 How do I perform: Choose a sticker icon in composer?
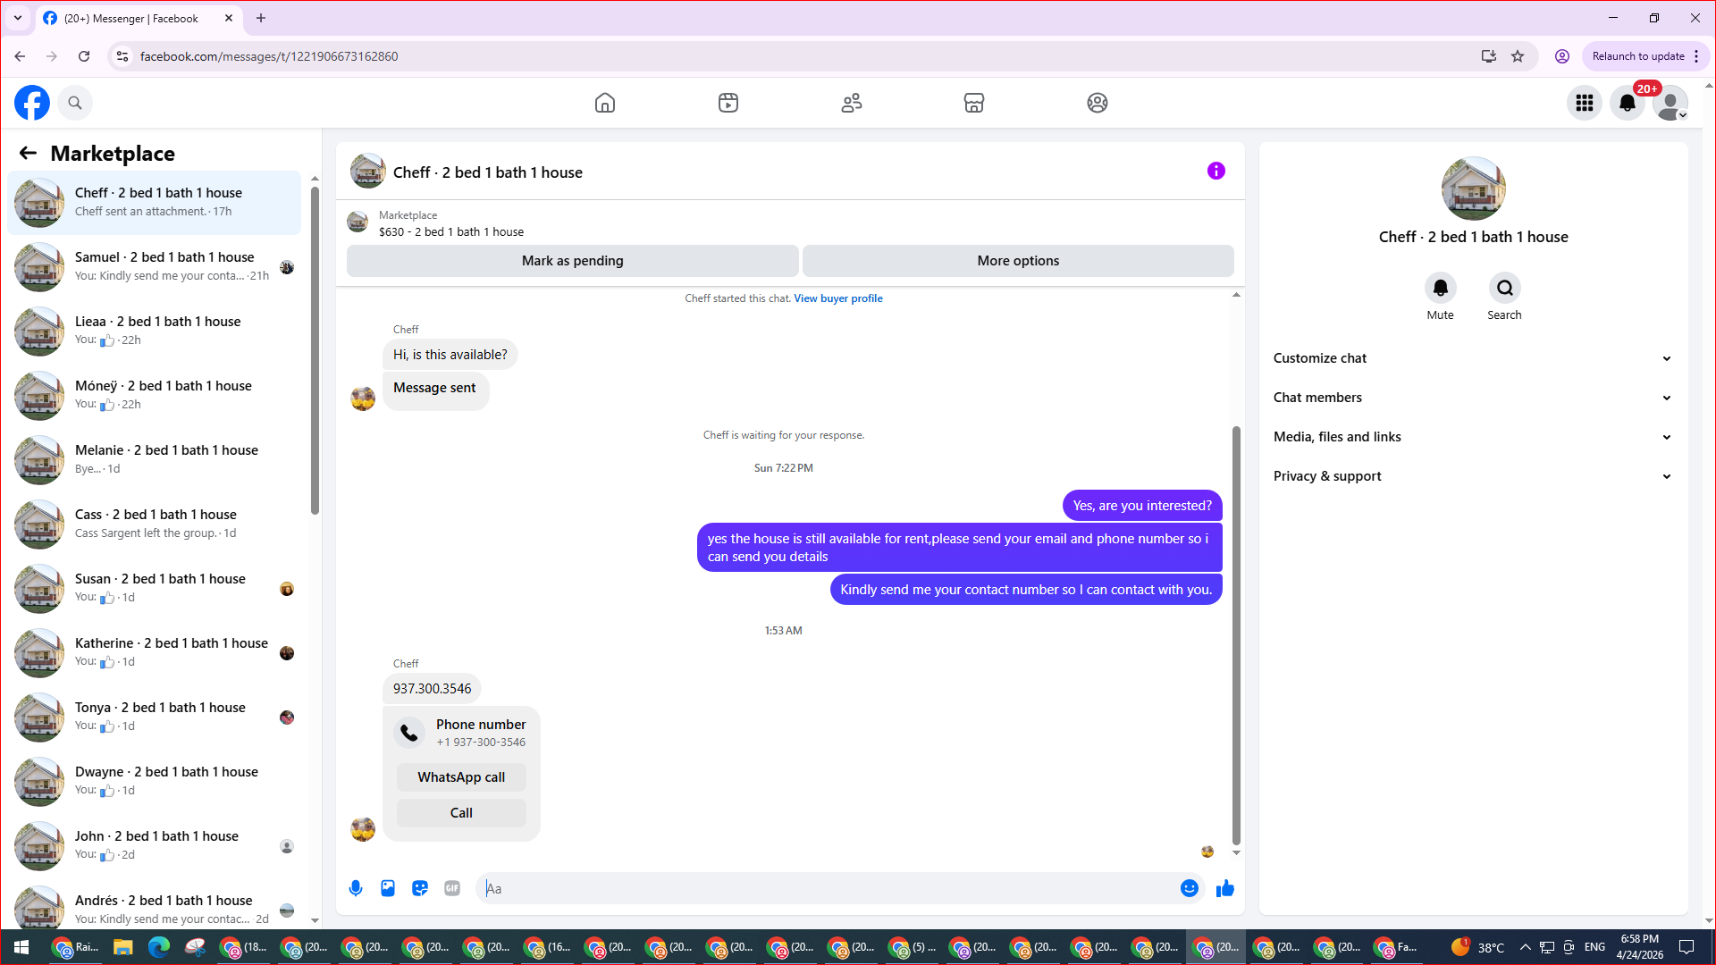(x=420, y=888)
